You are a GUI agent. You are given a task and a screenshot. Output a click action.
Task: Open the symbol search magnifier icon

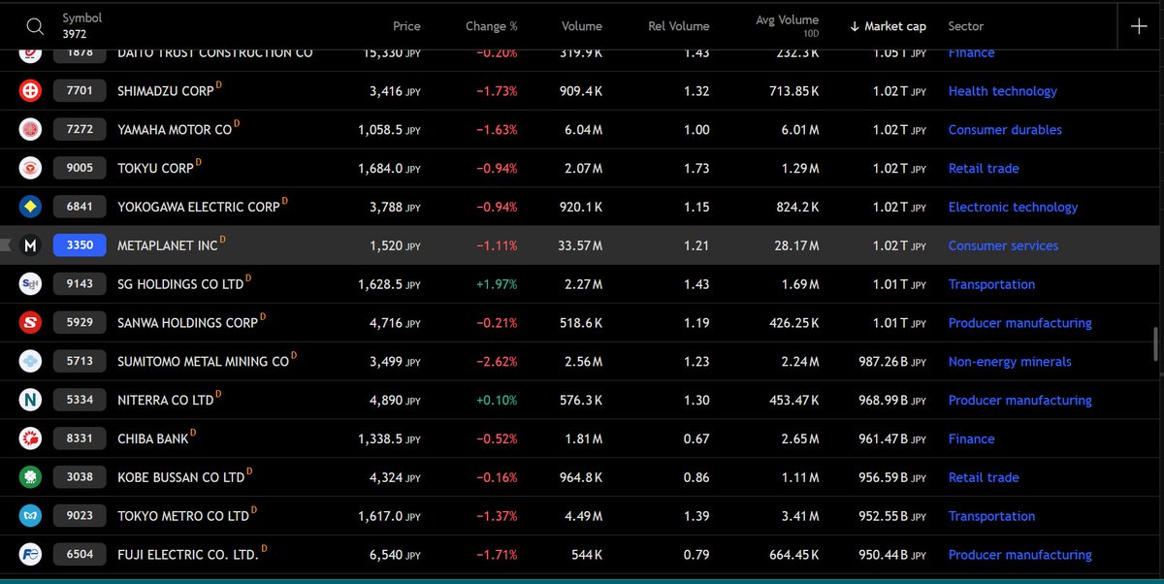tap(34, 26)
